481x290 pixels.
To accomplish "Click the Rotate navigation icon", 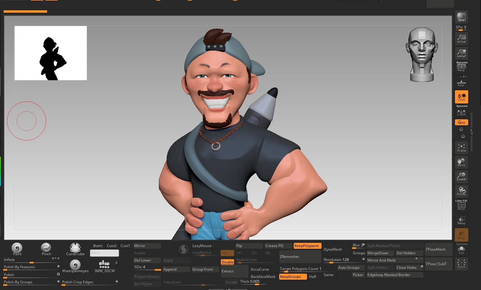I will (x=461, y=191).
